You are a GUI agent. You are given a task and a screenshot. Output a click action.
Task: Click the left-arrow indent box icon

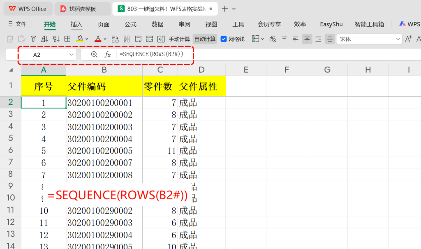(161, 39)
